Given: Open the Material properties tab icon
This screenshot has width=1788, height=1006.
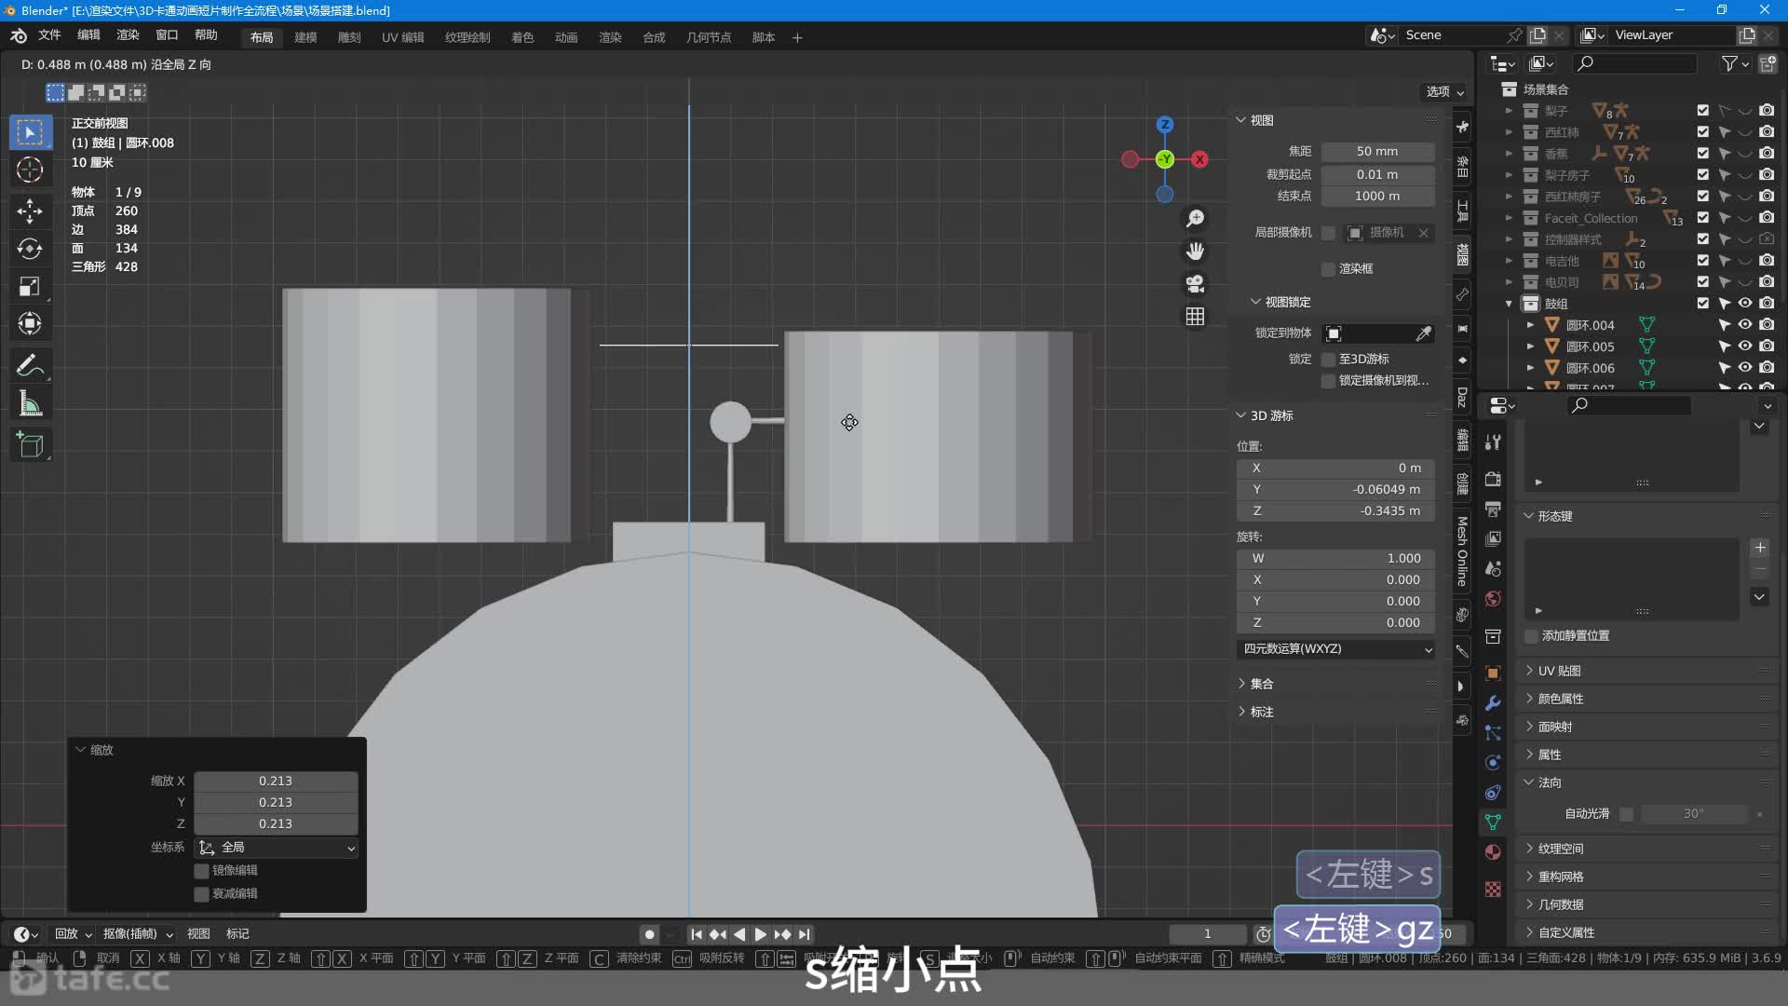Looking at the screenshot, I should point(1493,852).
